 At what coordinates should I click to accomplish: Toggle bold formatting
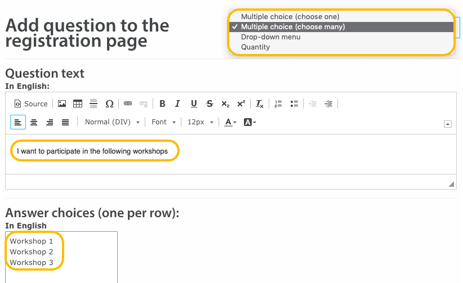(162, 104)
